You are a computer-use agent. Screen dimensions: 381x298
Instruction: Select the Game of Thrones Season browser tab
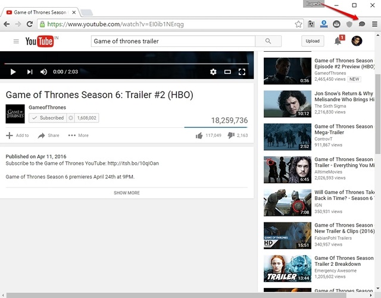[40, 12]
